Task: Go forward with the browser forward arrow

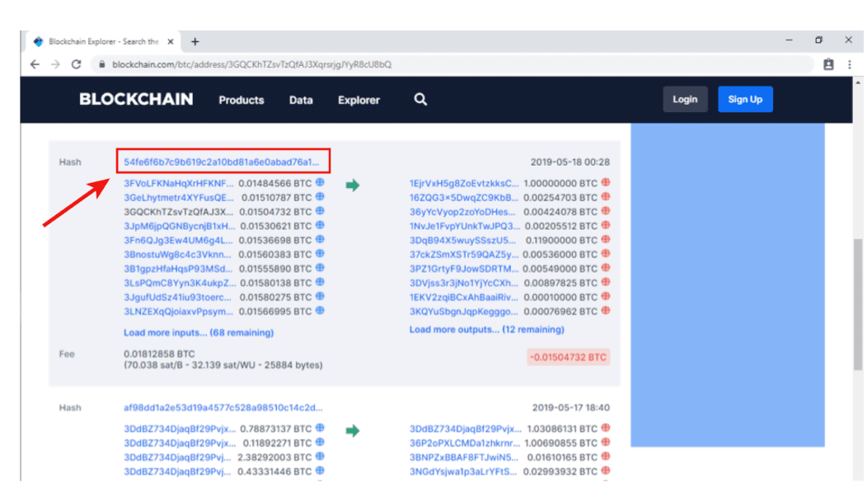Action: pyautogui.click(x=55, y=64)
